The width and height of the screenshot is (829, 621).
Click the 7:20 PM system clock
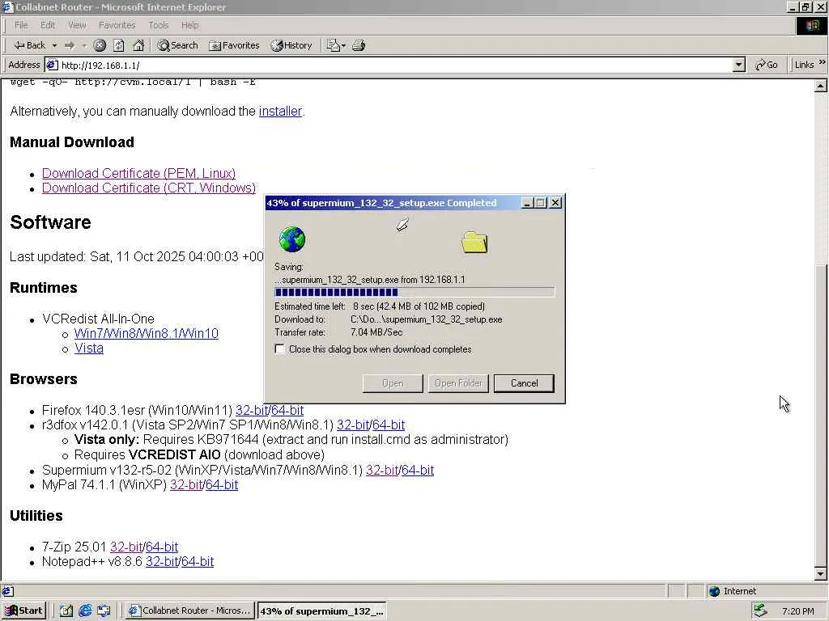point(797,611)
